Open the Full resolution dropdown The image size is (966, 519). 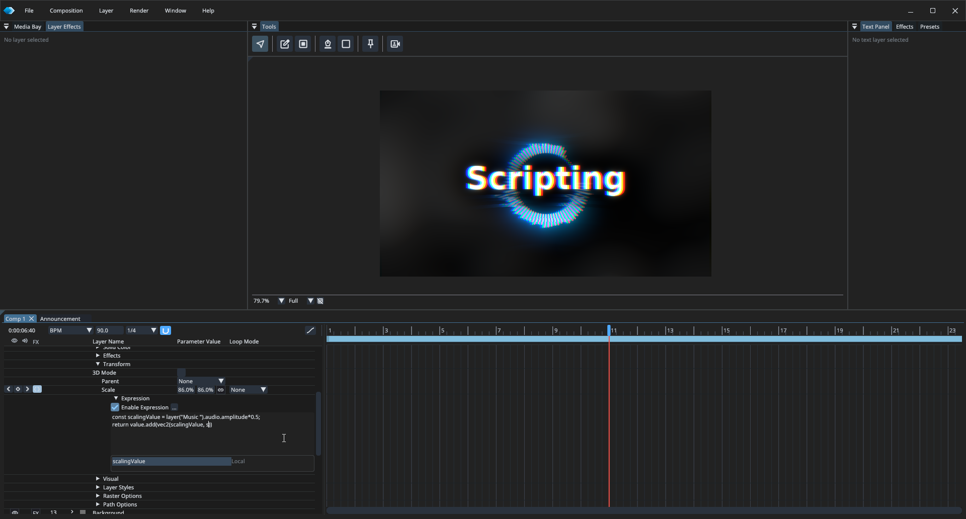[x=310, y=301]
